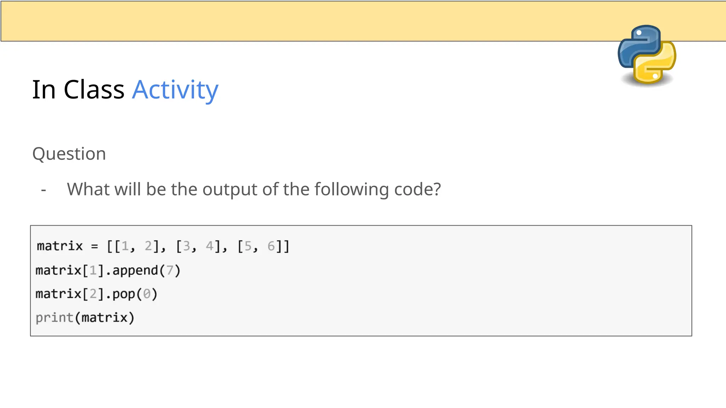Click the matrix[1].append(7) line
The width and height of the screenshot is (726, 408).
coord(108,271)
